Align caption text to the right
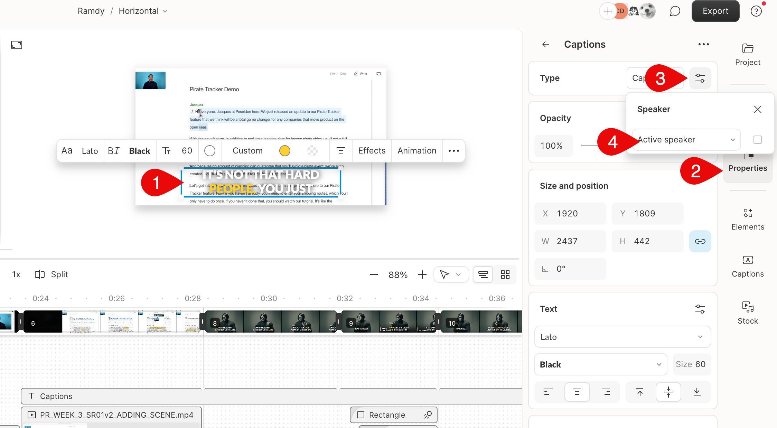777x428 pixels. [x=607, y=392]
